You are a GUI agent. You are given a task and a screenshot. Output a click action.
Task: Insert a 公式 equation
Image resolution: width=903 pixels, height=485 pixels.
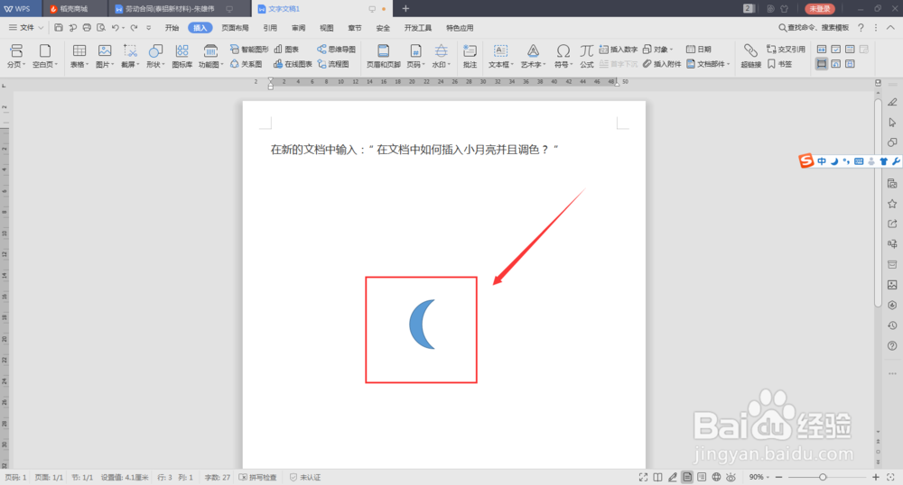pyautogui.click(x=587, y=56)
